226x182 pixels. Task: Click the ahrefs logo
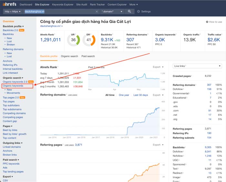point(9,4)
